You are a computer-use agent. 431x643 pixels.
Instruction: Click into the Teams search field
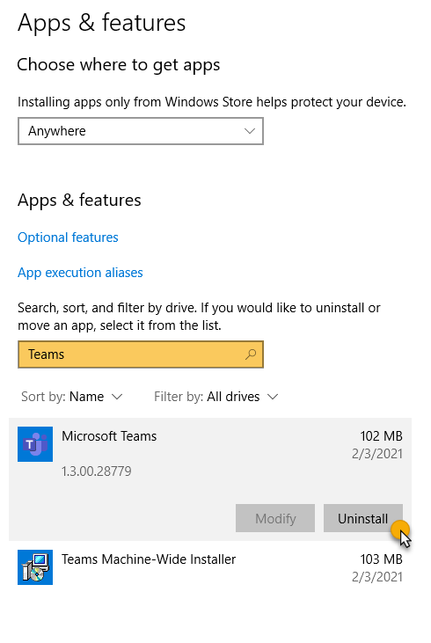point(140,354)
